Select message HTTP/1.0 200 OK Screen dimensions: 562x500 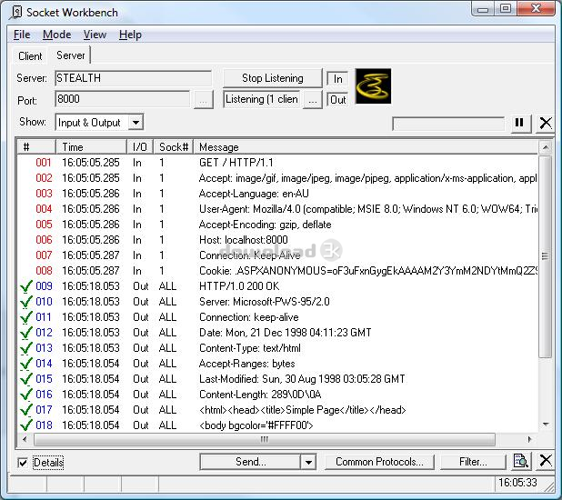(239, 286)
